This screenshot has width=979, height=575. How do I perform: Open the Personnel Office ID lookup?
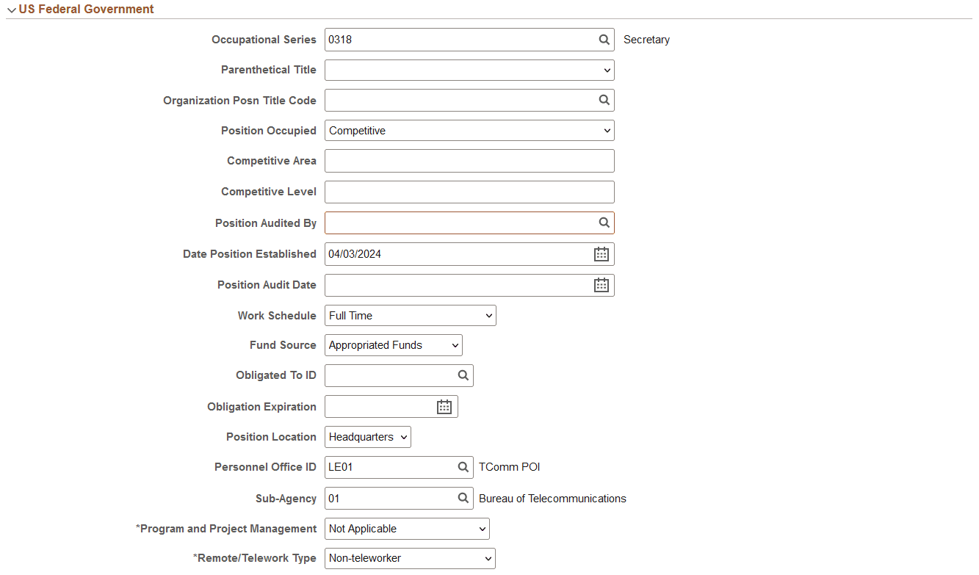coord(463,467)
